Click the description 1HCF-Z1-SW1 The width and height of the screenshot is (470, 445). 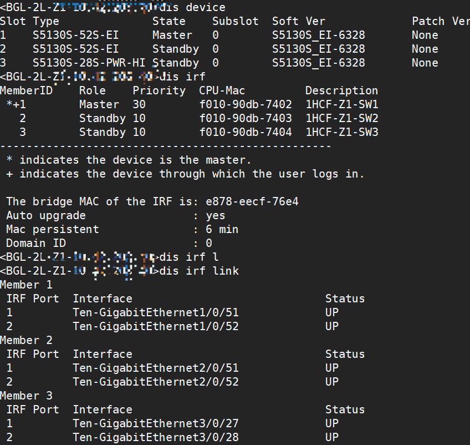click(x=341, y=104)
